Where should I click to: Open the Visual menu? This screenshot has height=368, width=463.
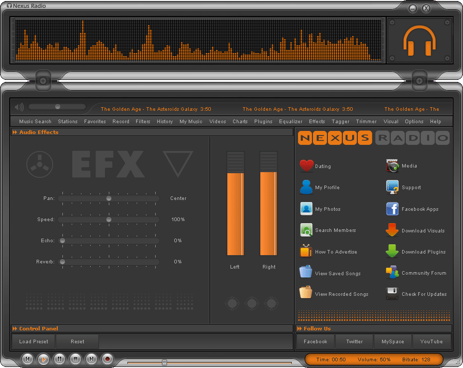[391, 121]
